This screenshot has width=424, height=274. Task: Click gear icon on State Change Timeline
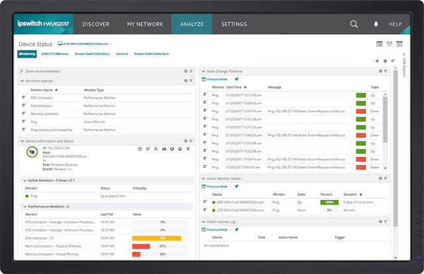[380, 71]
